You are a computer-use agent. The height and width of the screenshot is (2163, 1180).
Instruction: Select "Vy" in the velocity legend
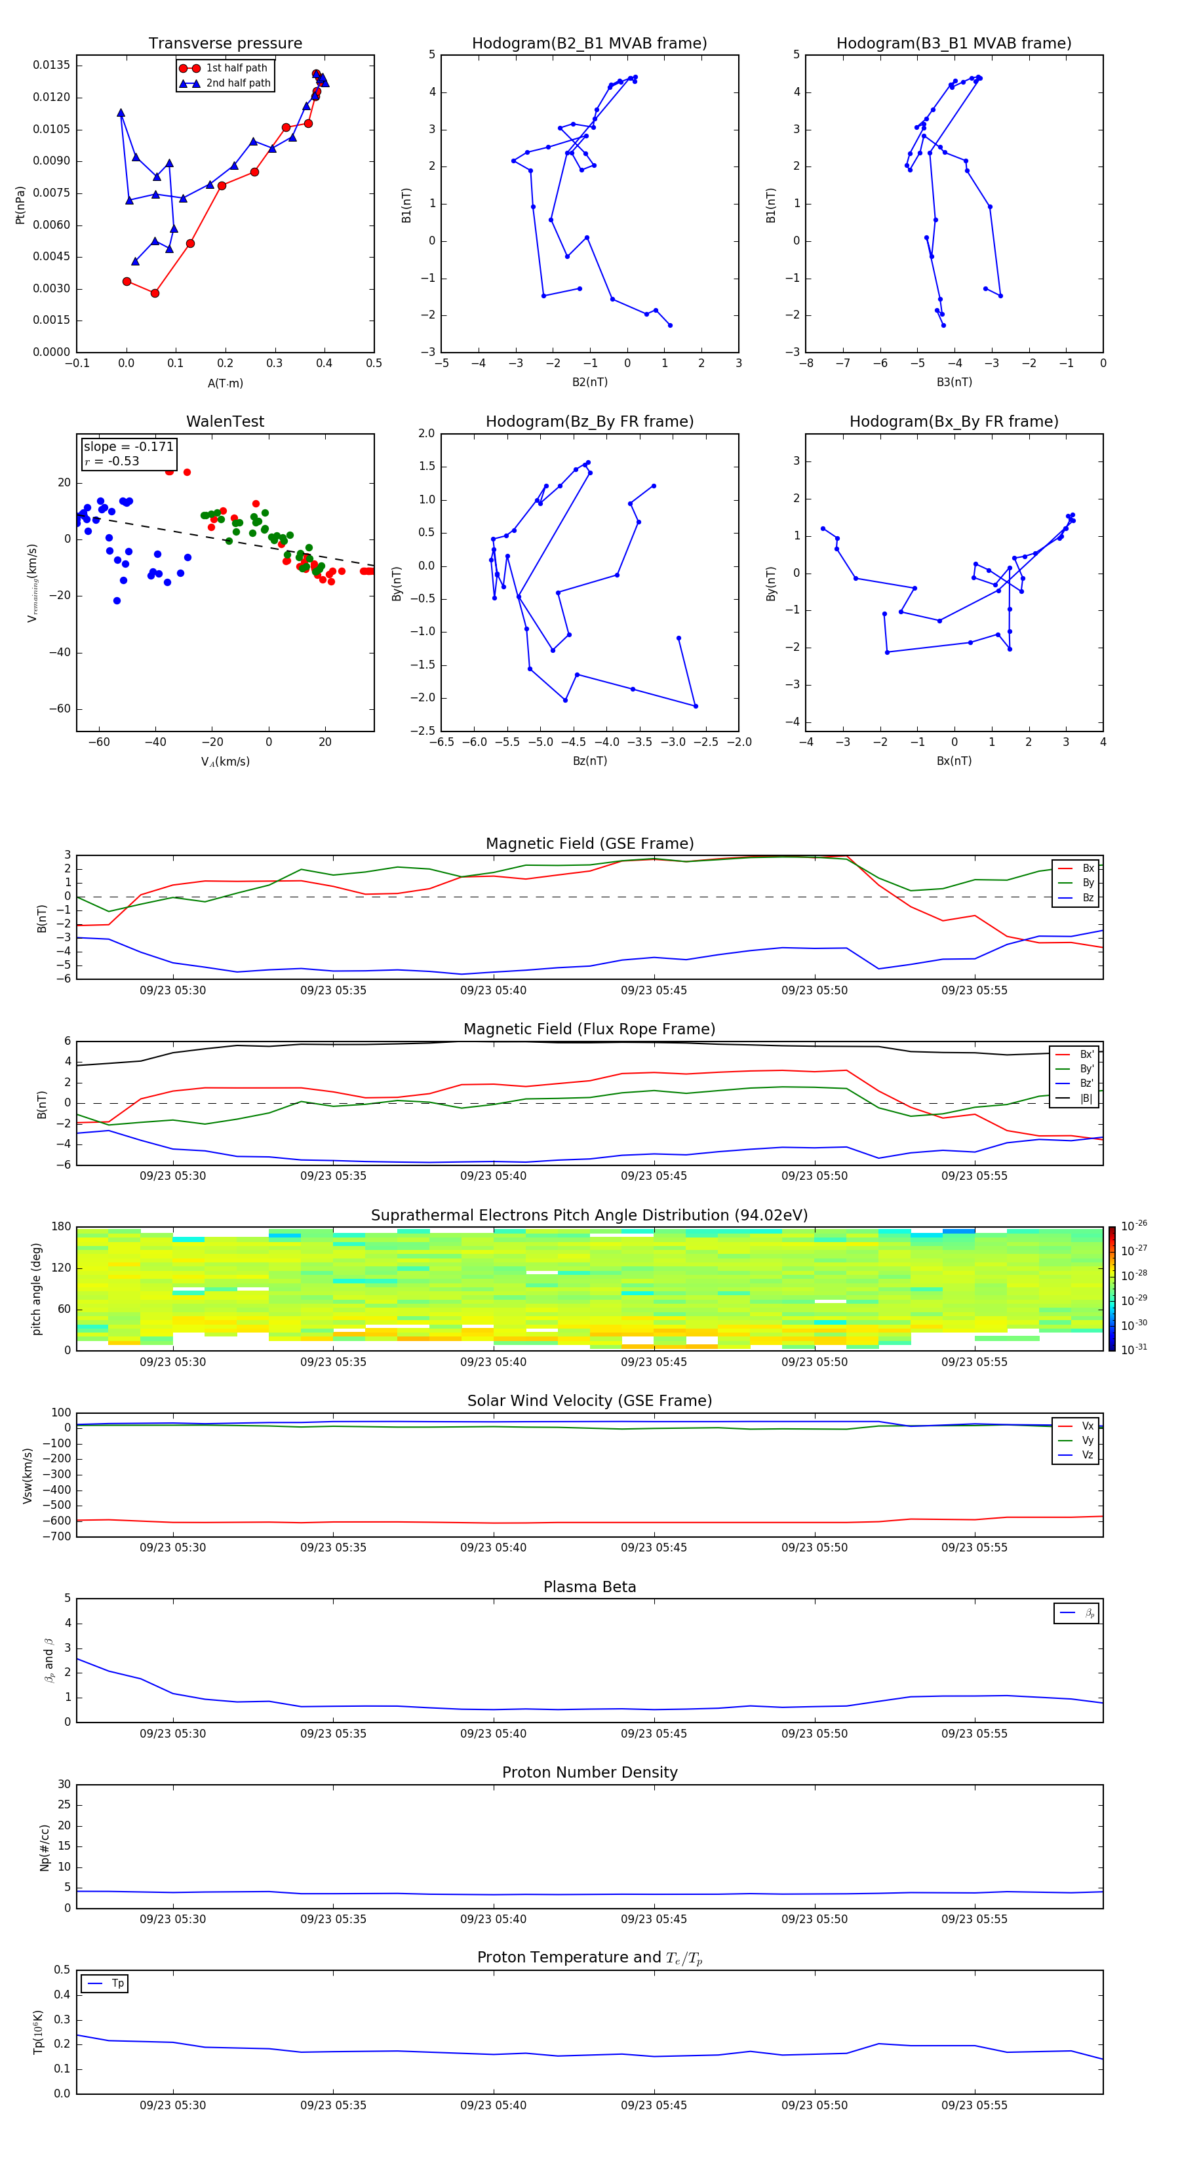coord(1076,1440)
